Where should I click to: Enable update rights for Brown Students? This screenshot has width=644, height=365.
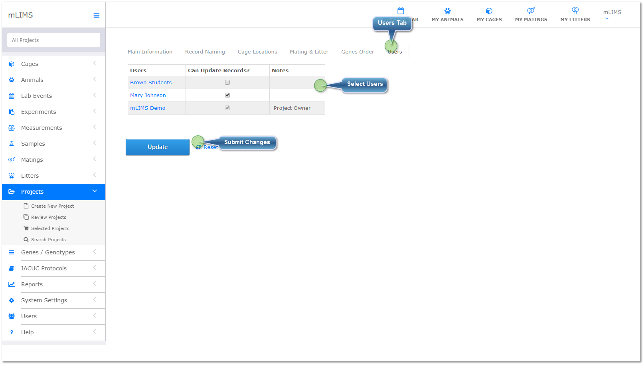pyautogui.click(x=227, y=82)
